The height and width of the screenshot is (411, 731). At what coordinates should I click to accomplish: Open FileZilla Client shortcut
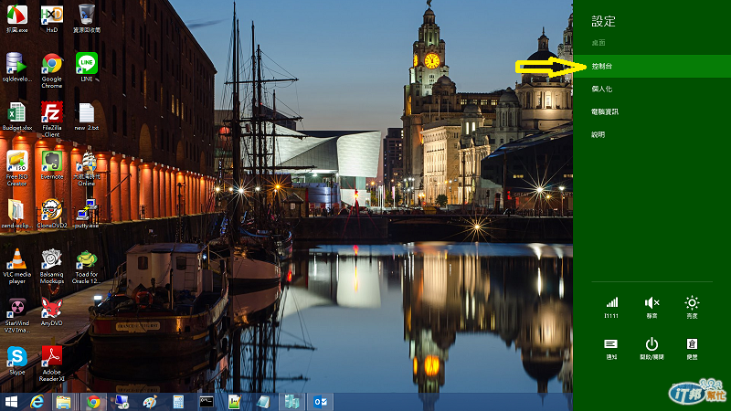coord(52,114)
